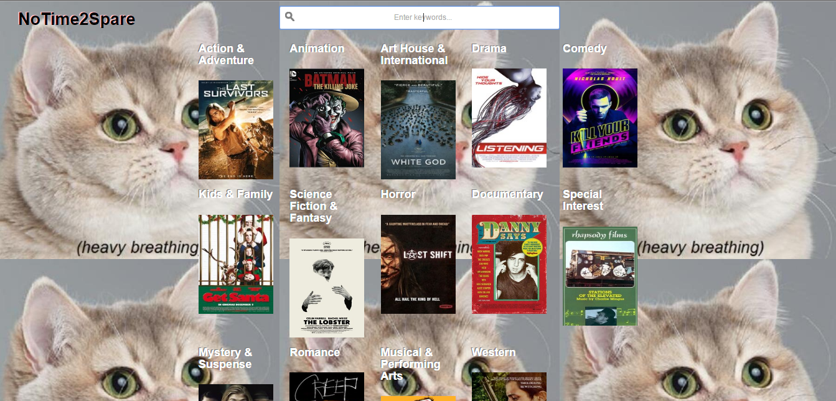Viewport: 836px width, 401px height.
Task: Open the Action & Adventure category
Action: point(226,54)
